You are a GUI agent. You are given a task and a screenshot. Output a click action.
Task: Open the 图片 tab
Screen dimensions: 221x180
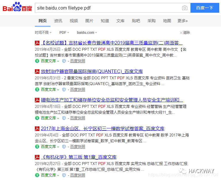[89, 21]
